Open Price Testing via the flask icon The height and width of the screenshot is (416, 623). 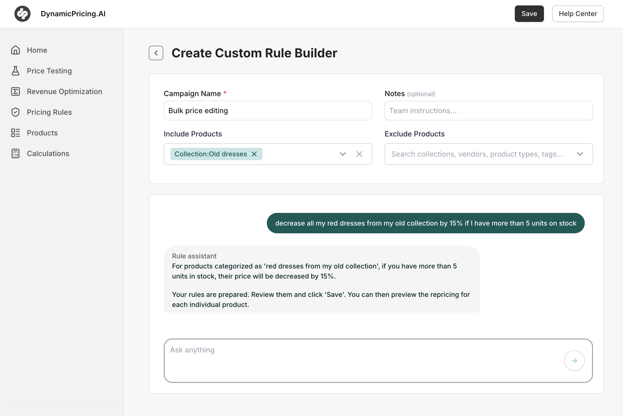pos(15,71)
